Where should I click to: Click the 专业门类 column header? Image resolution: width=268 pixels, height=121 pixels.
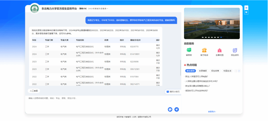point(49,40)
